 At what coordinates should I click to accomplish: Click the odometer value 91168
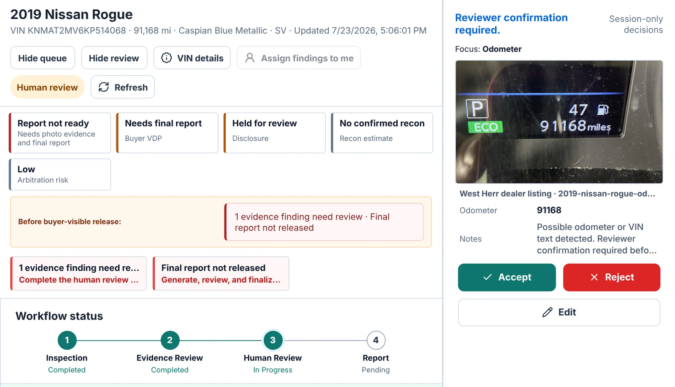coord(549,210)
